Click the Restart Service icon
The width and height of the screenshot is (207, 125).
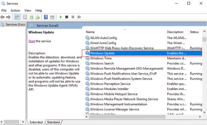(x=79, y=17)
